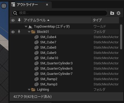Open the Outliner settings gear
The height and width of the screenshot is (103, 124).
(x=118, y=13)
